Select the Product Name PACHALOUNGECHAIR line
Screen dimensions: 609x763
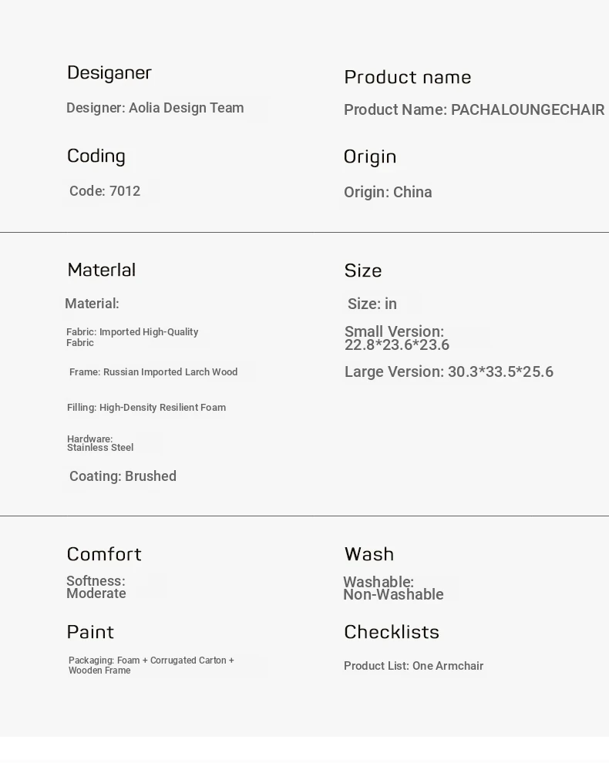pos(473,110)
